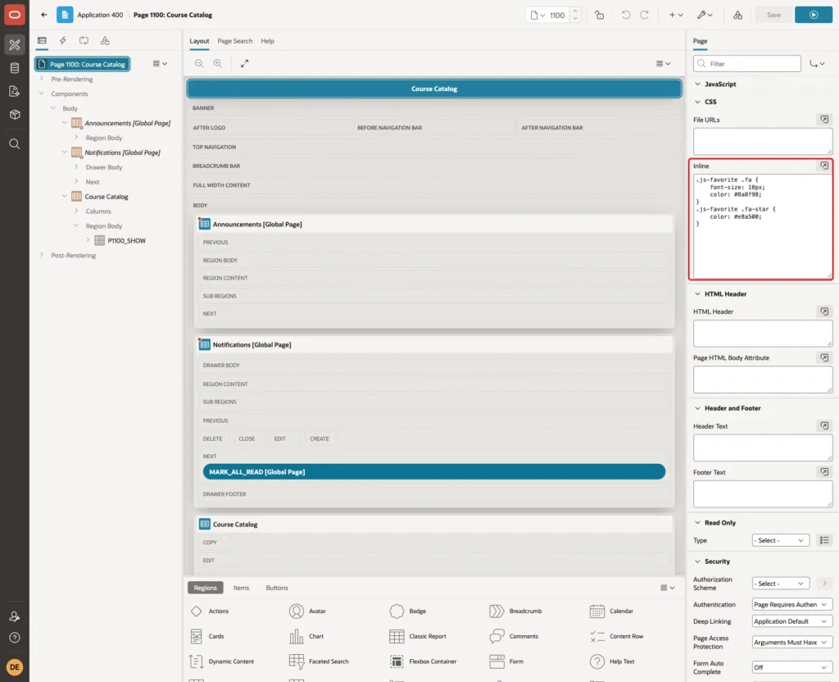This screenshot has width=839, height=682.
Task: Click the Save button
Action: point(773,15)
